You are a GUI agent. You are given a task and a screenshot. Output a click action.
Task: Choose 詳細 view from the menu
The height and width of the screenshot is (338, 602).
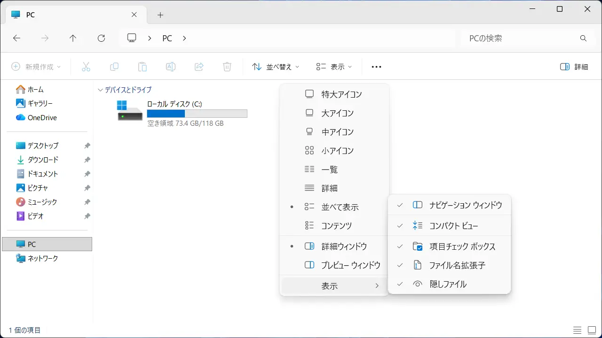[x=329, y=188]
